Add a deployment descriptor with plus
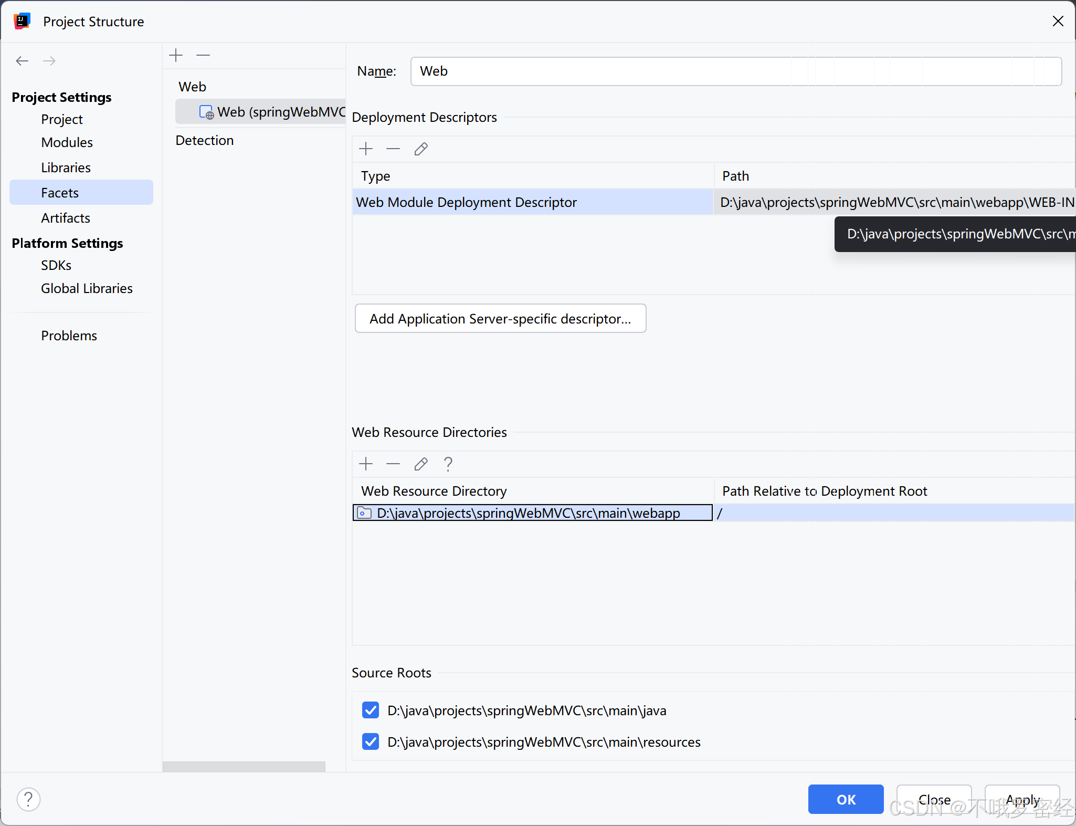This screenshot has height=826, width=1076. pos(366,149)
